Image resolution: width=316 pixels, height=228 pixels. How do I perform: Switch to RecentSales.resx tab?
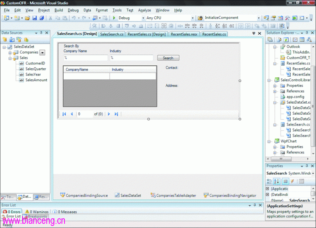pyautogui.click(x=184, y=34)
